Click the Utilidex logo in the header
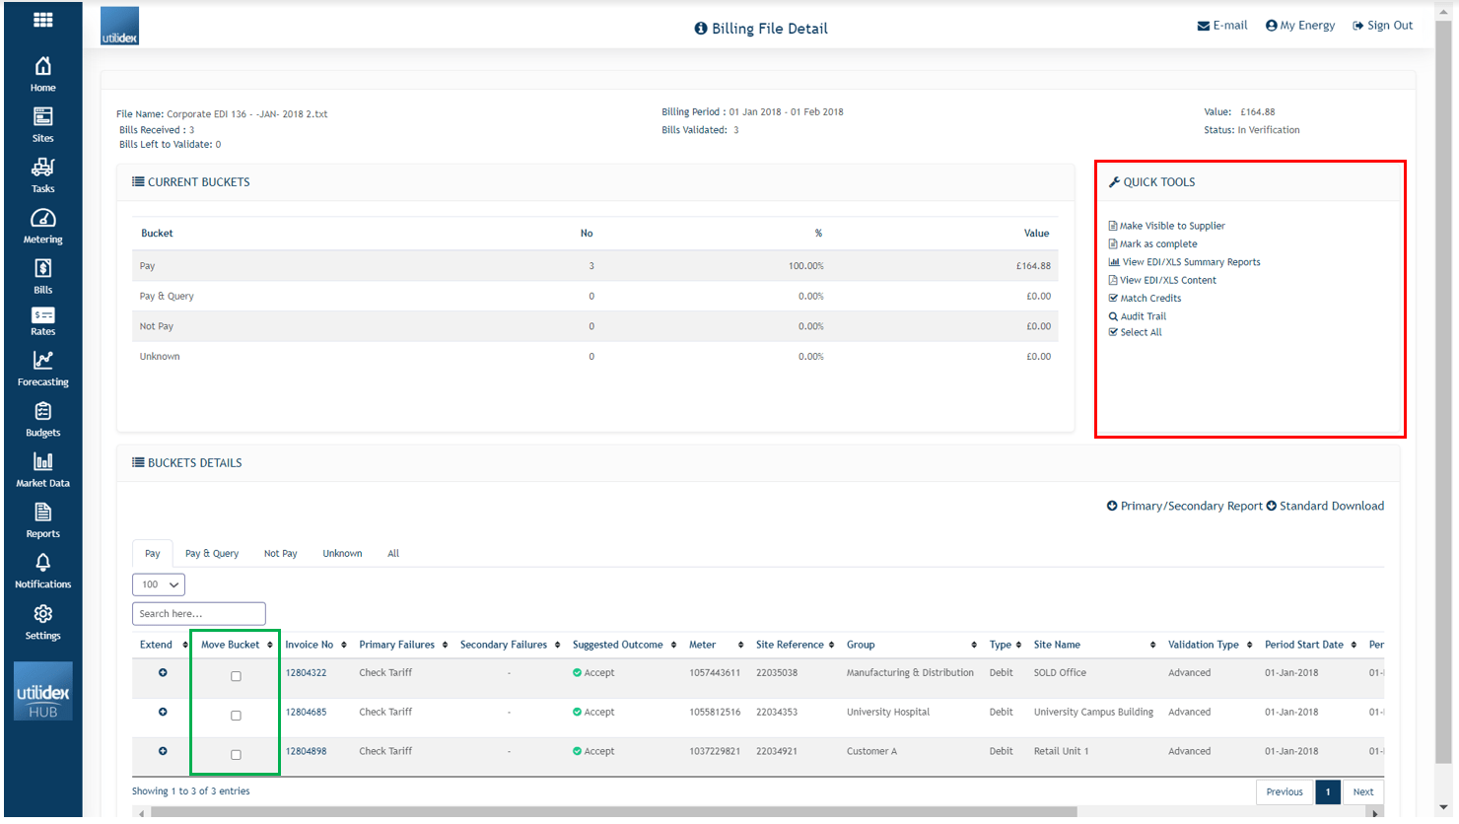Screen dimensions: 1459x824 119,26
